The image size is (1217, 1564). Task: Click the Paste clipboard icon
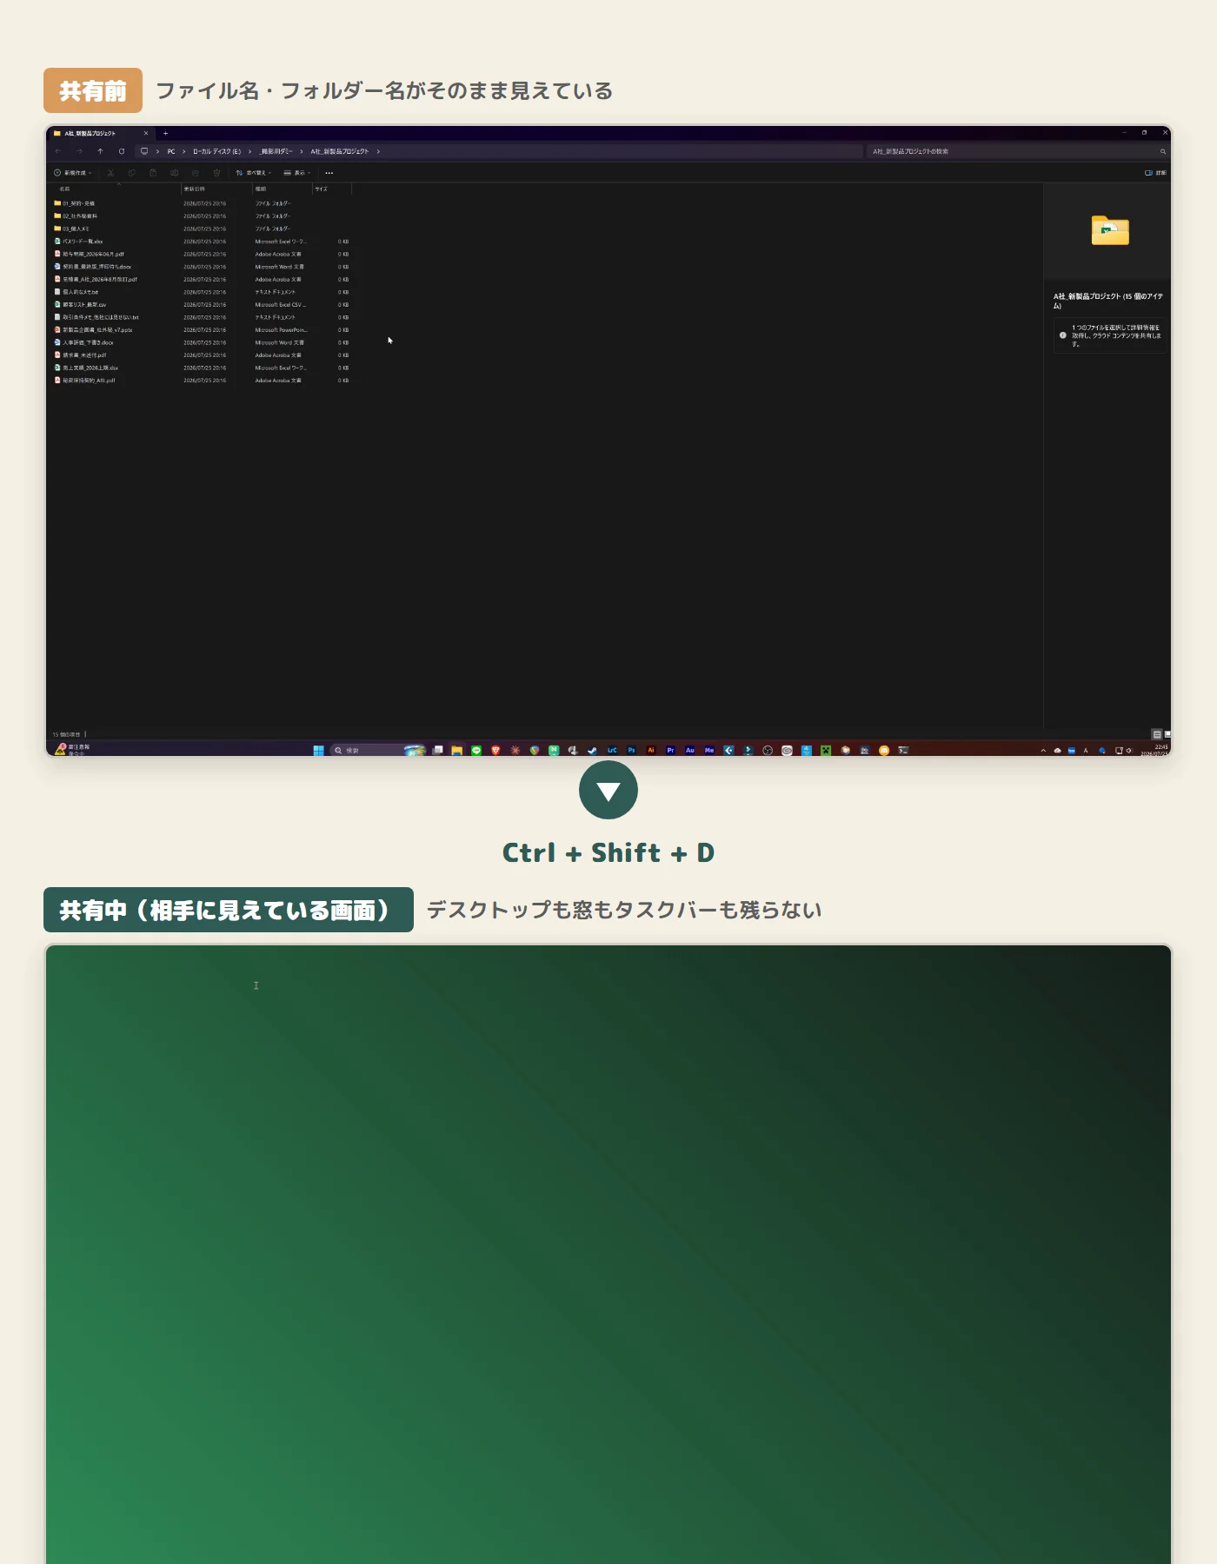point(153,173)
